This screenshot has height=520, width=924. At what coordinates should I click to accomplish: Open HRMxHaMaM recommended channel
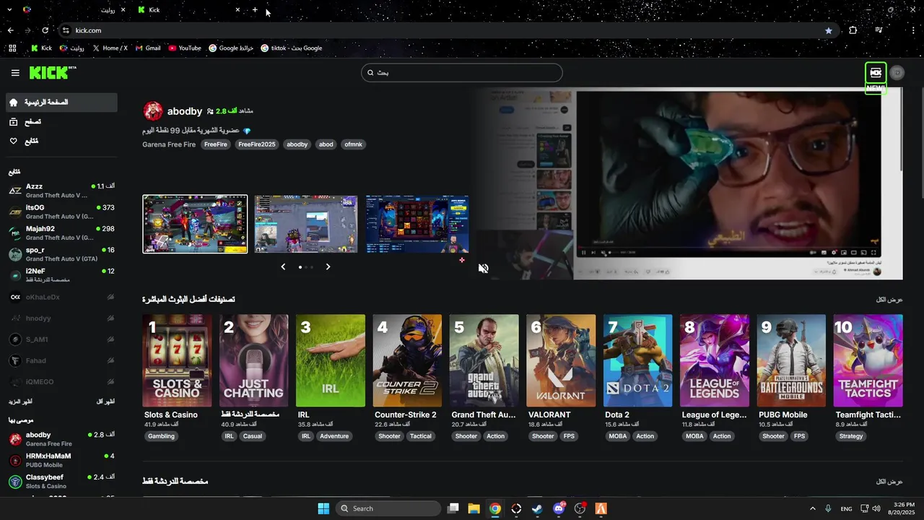coord(61,460)
